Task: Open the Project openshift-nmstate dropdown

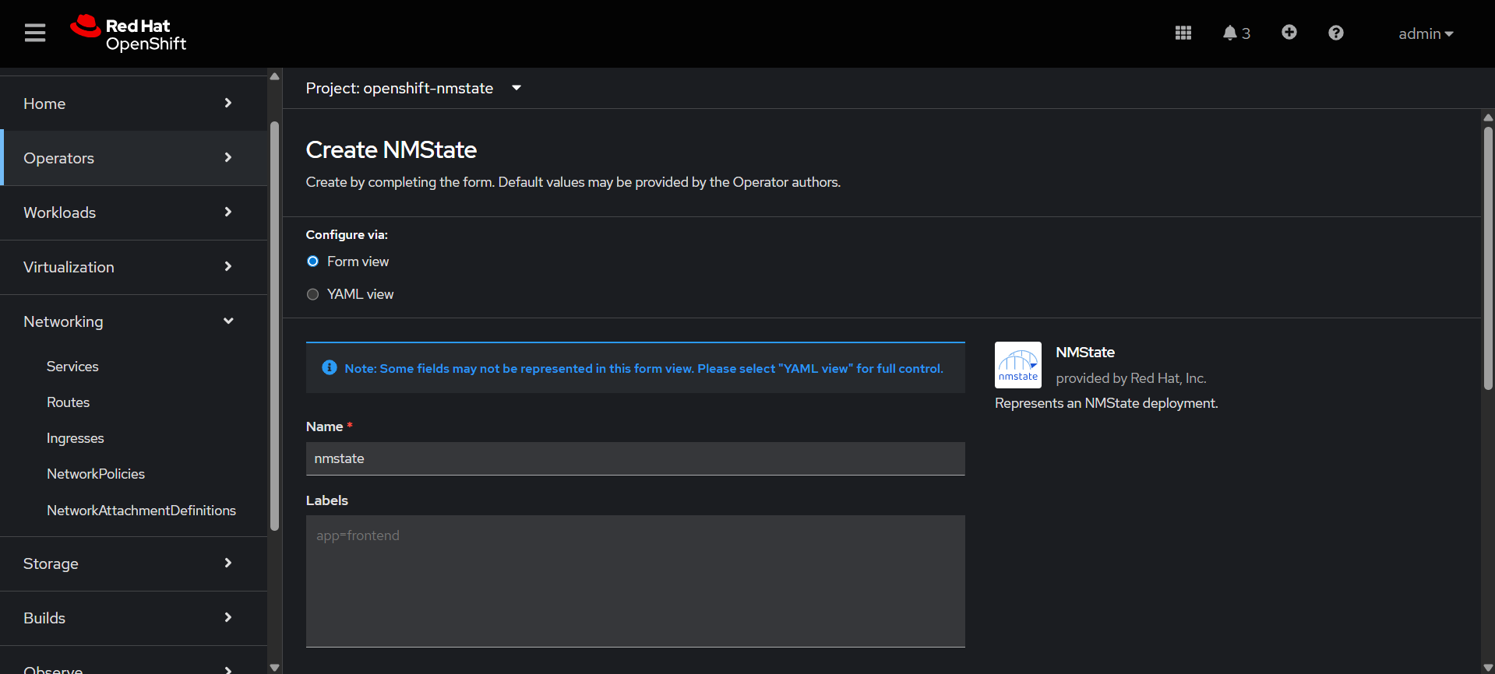Action: click(413, 88)
